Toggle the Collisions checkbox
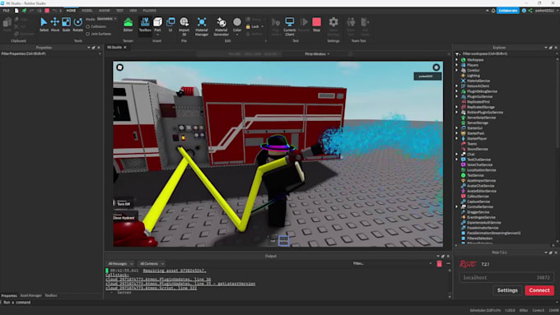560x315 pixels. [x=88, y=27]
